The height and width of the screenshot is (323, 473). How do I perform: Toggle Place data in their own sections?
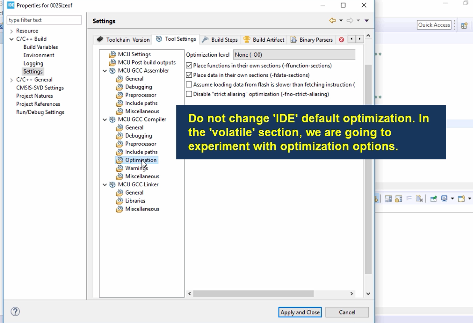pos(189,75)
